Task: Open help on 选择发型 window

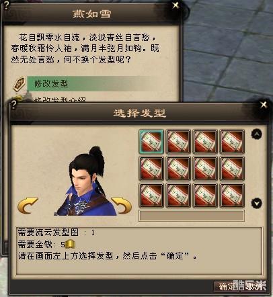Action: tap(13, 105)
